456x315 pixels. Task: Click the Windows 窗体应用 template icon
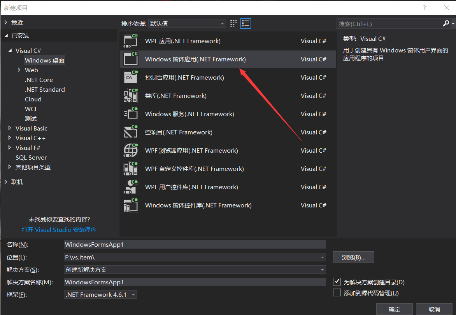coord(131,59)
